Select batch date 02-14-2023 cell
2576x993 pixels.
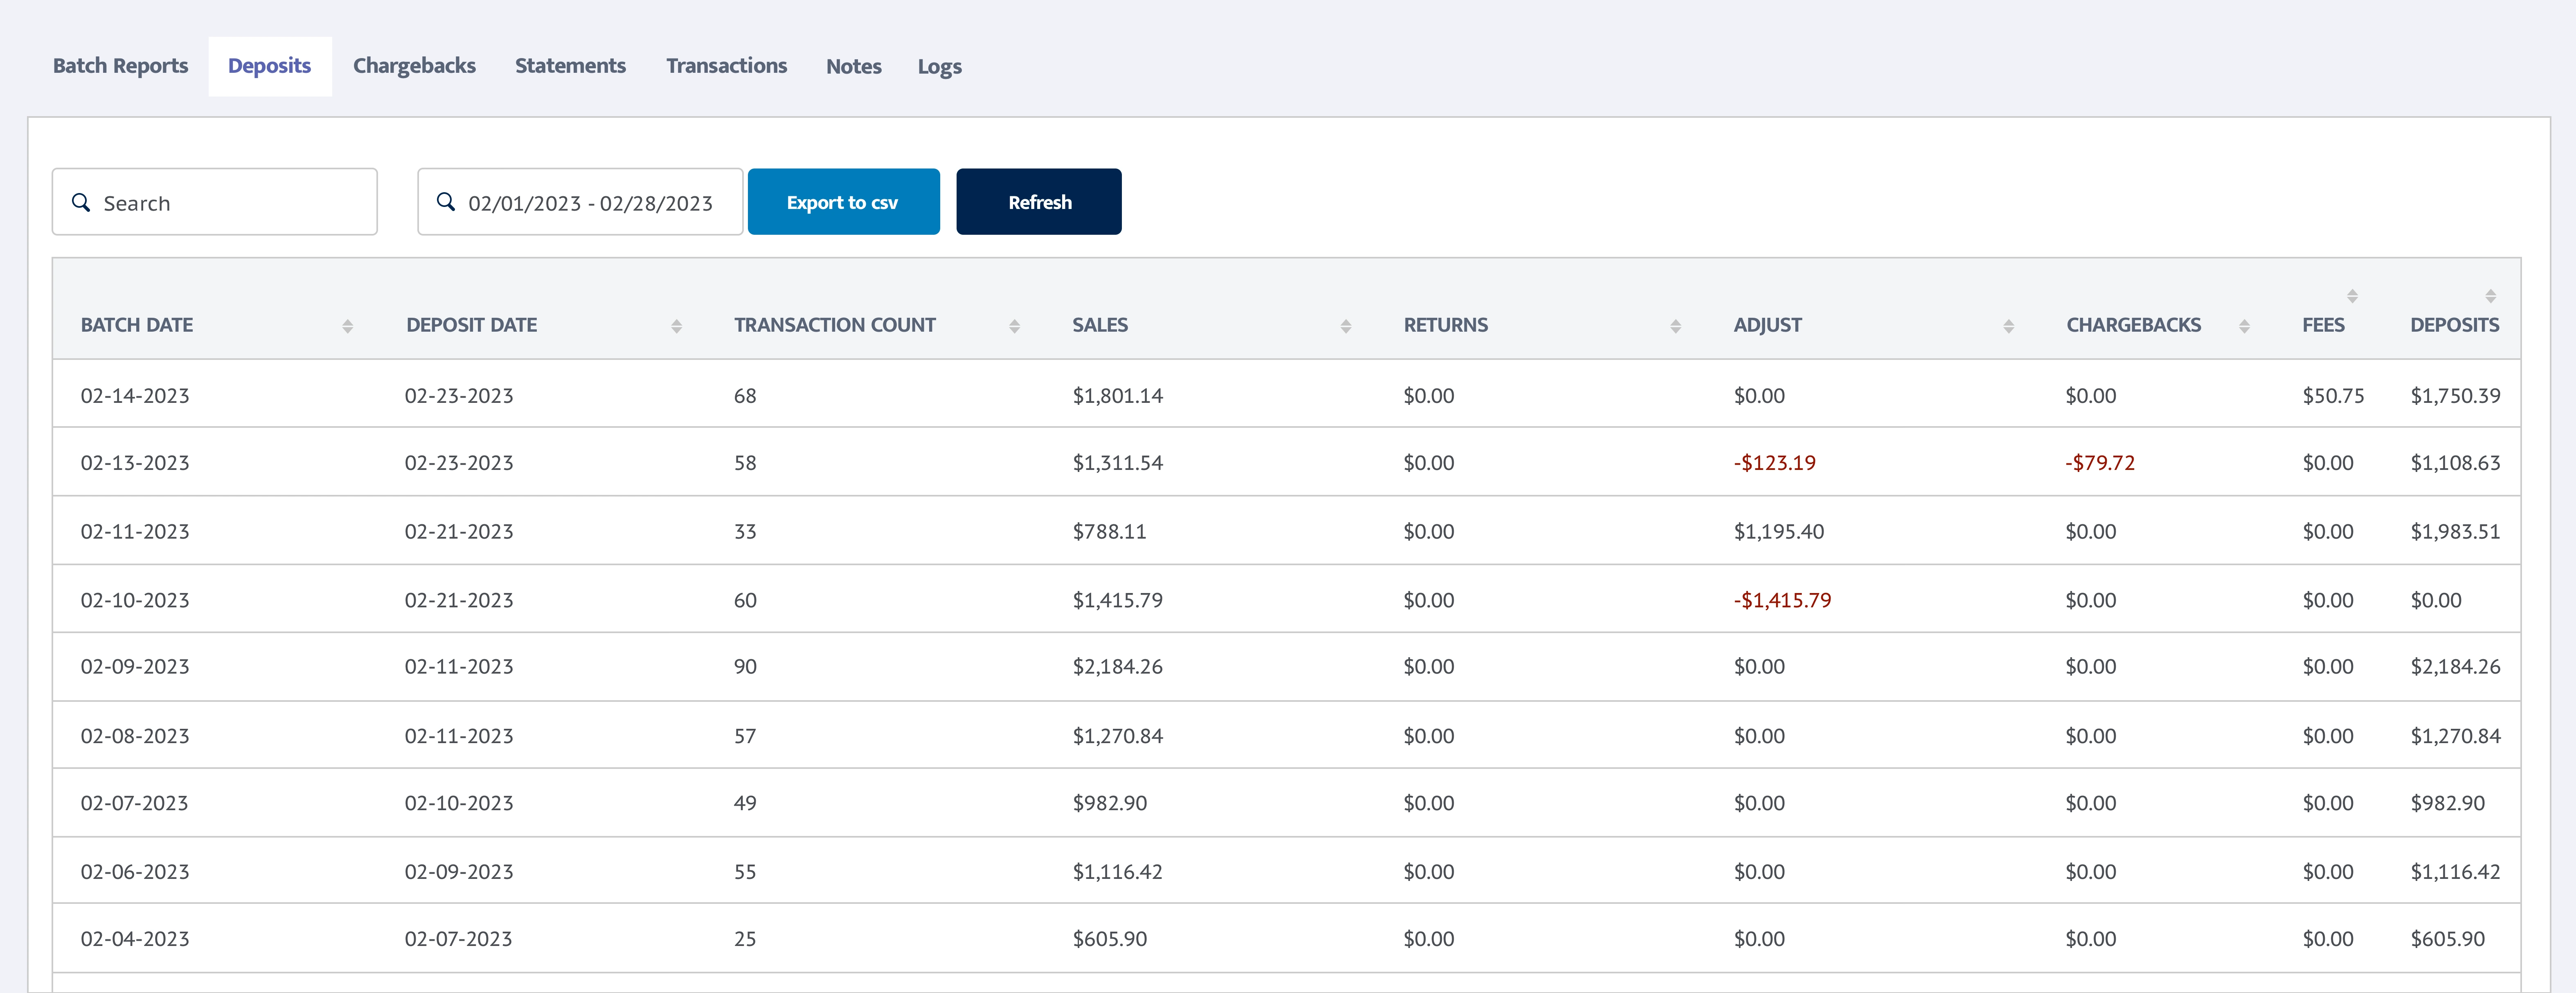[x=135, y=395]
